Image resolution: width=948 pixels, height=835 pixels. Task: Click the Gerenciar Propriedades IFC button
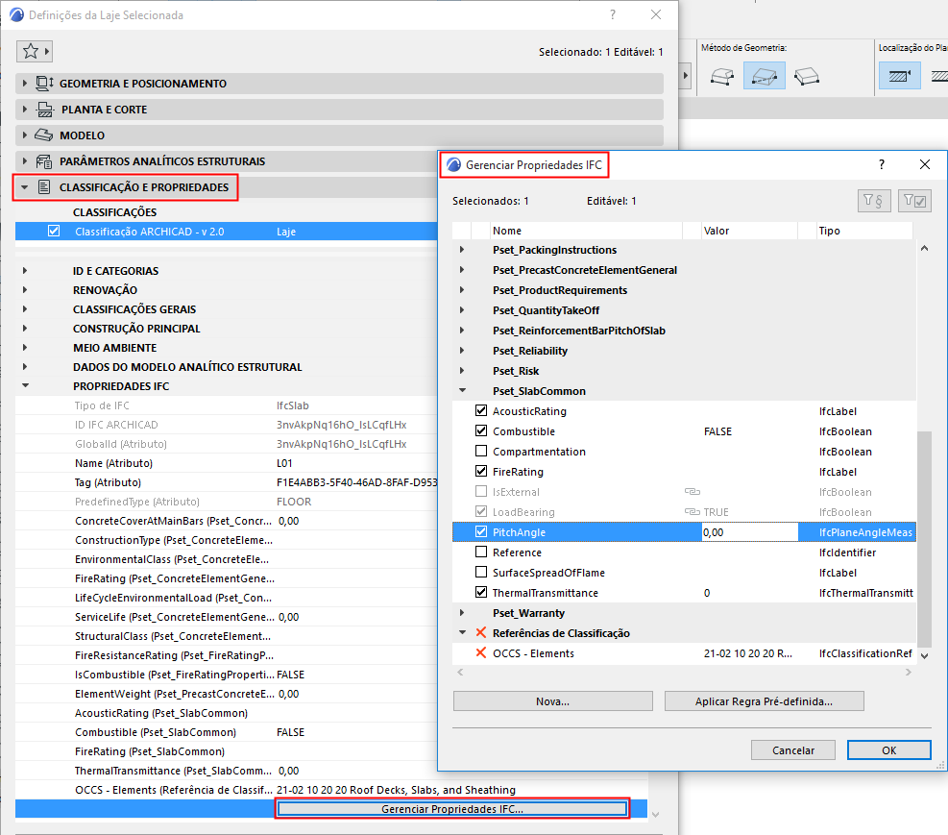(452, 809)
